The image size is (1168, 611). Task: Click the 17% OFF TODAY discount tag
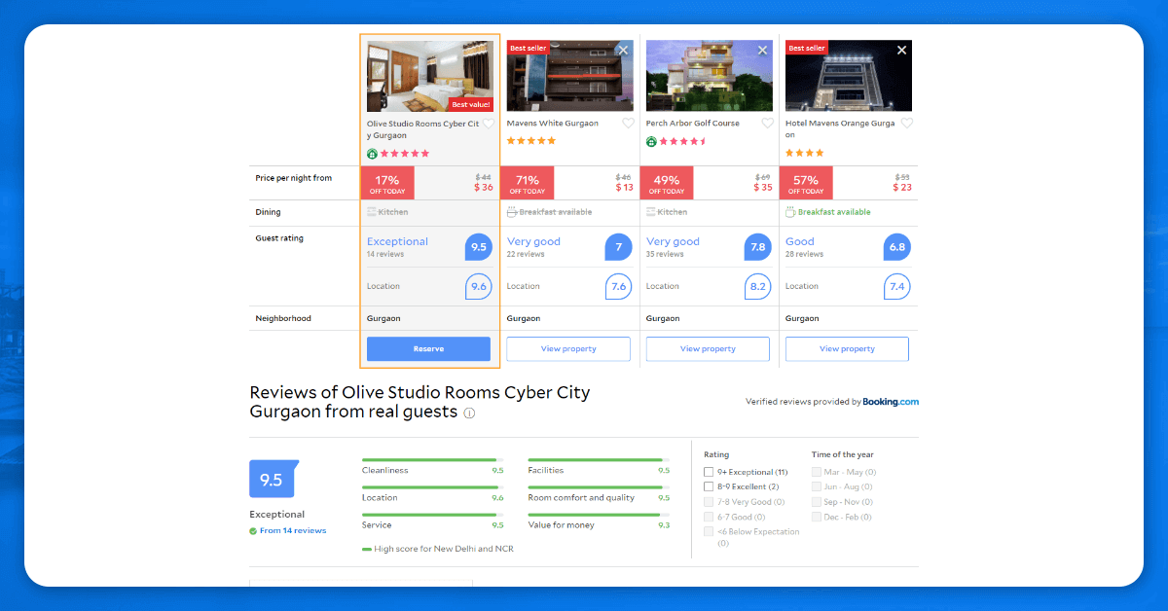coord(387,183)
